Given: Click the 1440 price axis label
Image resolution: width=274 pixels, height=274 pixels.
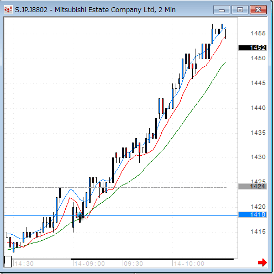Looking at the screenshot, I should (258, 108).
